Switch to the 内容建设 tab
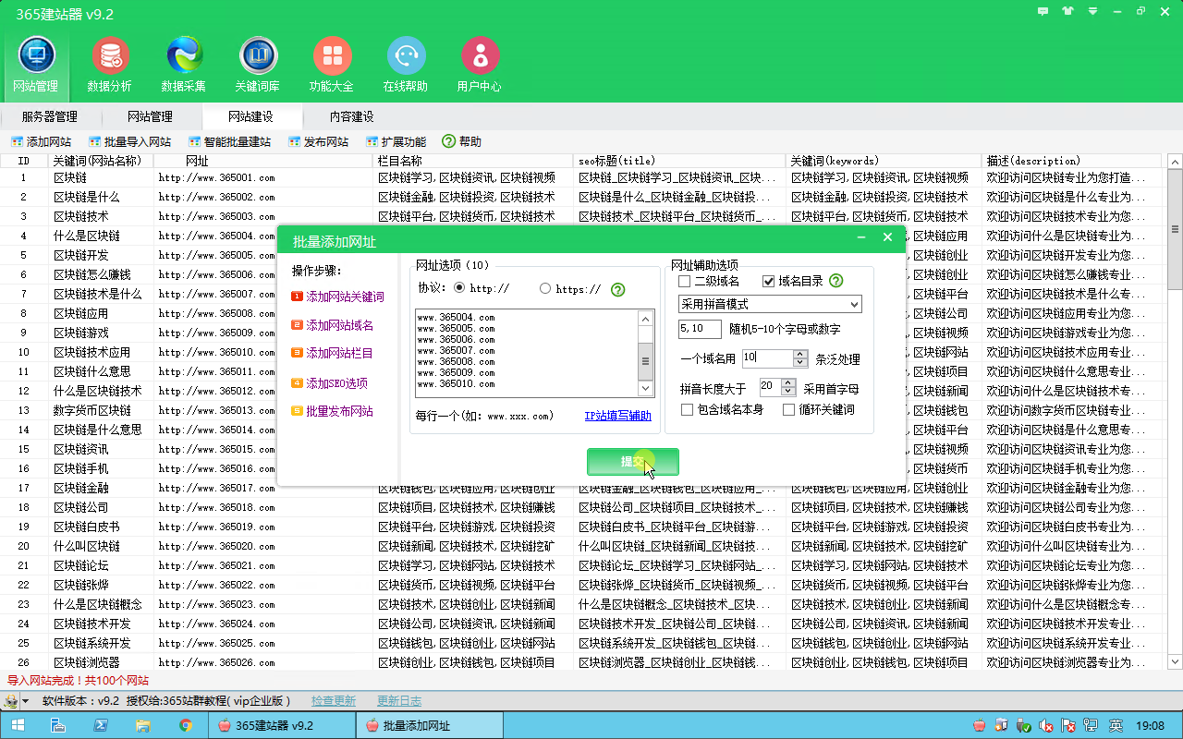The width and height of the screenshot is (1183, 739). (352, 116)
